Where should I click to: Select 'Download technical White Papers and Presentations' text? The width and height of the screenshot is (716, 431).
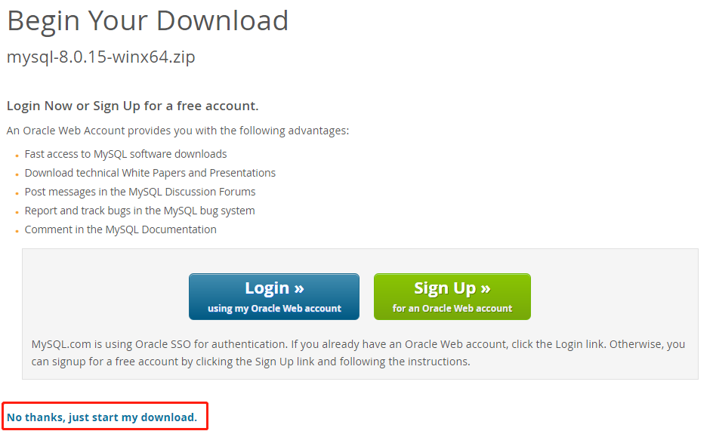point(150,173)
